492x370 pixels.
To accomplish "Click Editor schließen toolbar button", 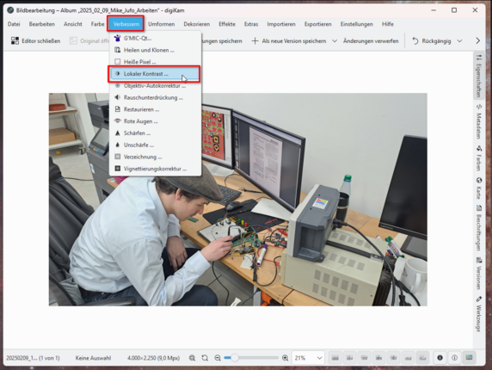I will [x=35, y=41].
